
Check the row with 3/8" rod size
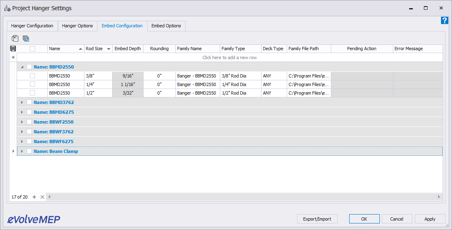[32, 76]
